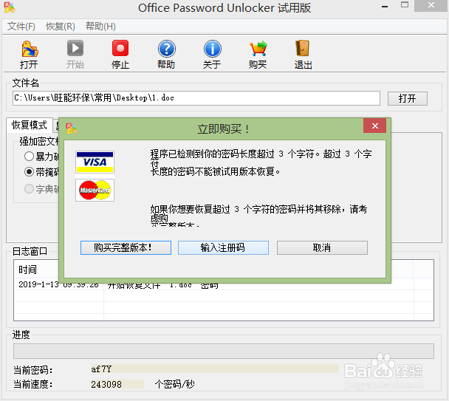The image size is (449, 401).
Task: Open the 恢复(R) menu
Action: (61, 27)
